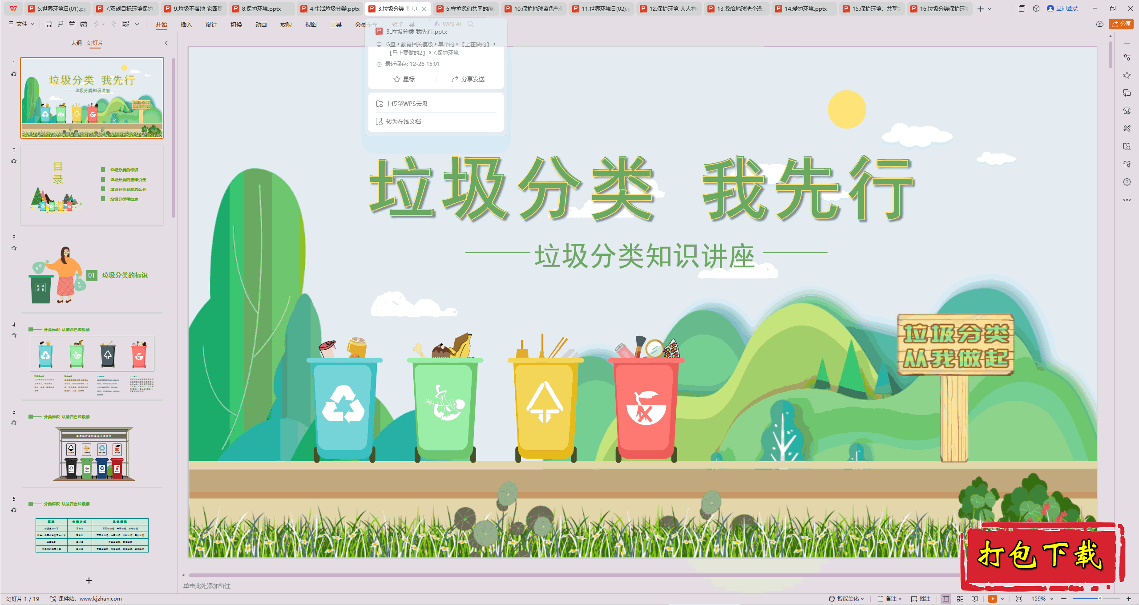
Task: Switch to 14.爱护环境.pptx document tab
Action: coord(804,8)
